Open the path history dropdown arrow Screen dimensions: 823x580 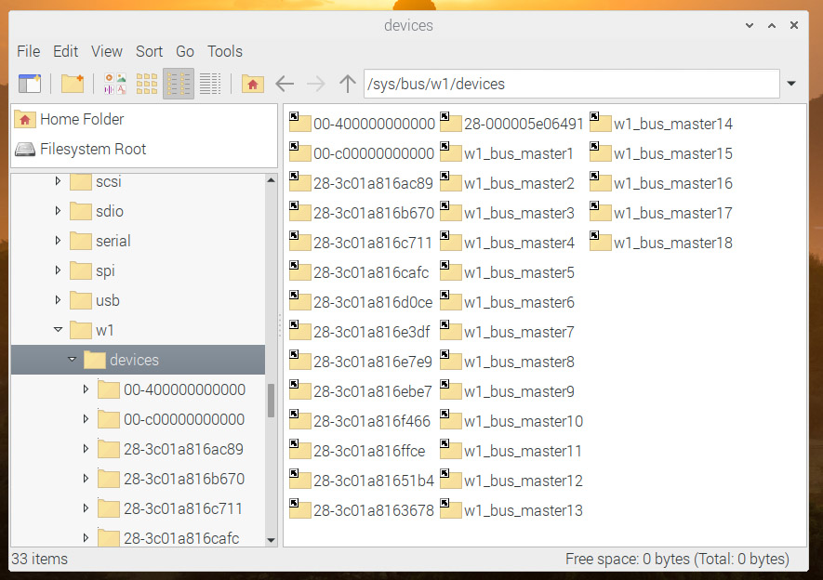click(x=791, y=84)
